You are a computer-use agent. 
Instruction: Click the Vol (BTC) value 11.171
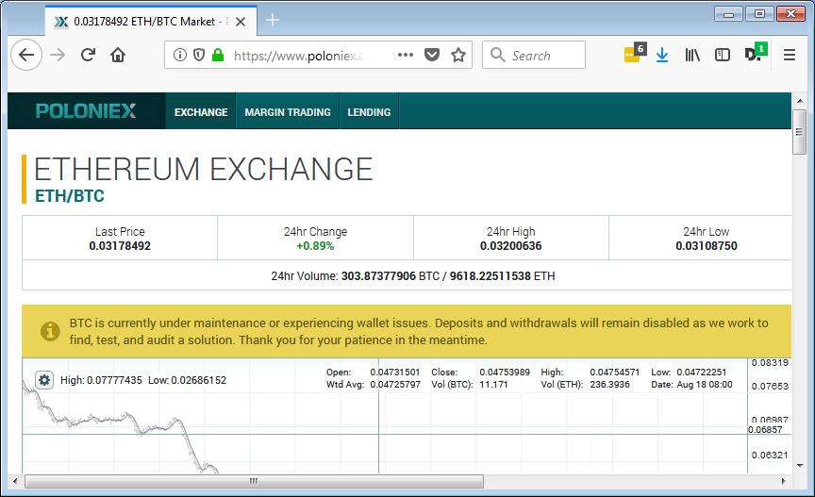493,385
